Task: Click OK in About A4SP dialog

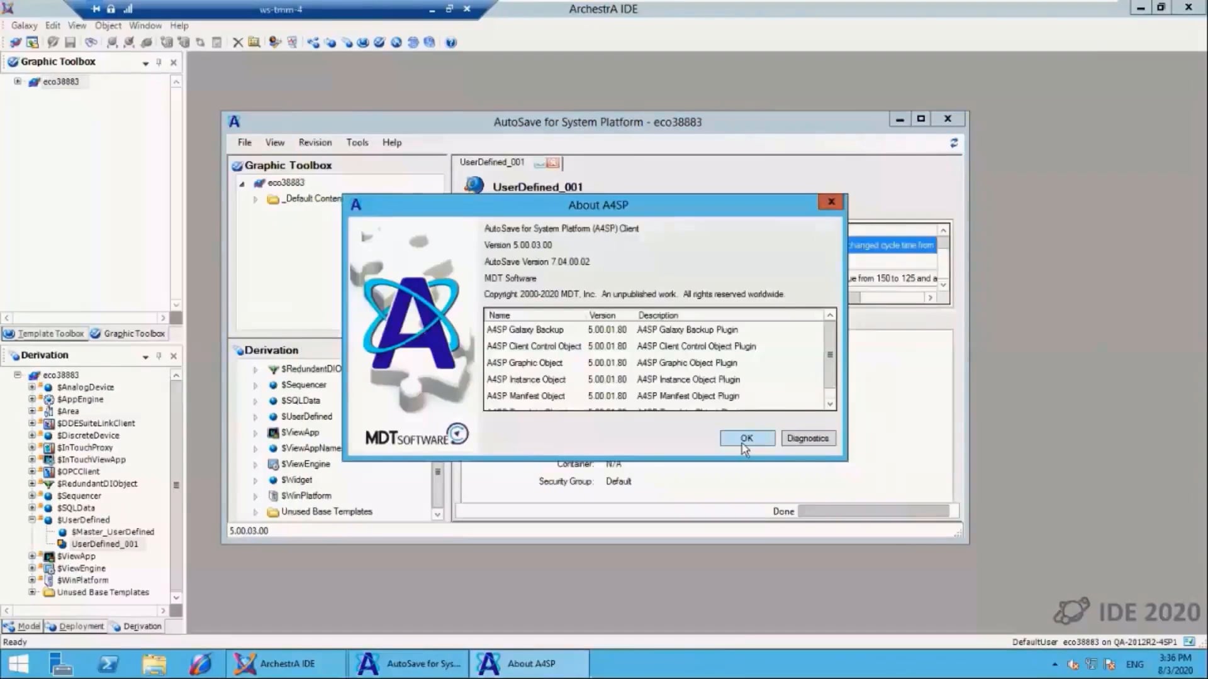Action: (747, 438)
